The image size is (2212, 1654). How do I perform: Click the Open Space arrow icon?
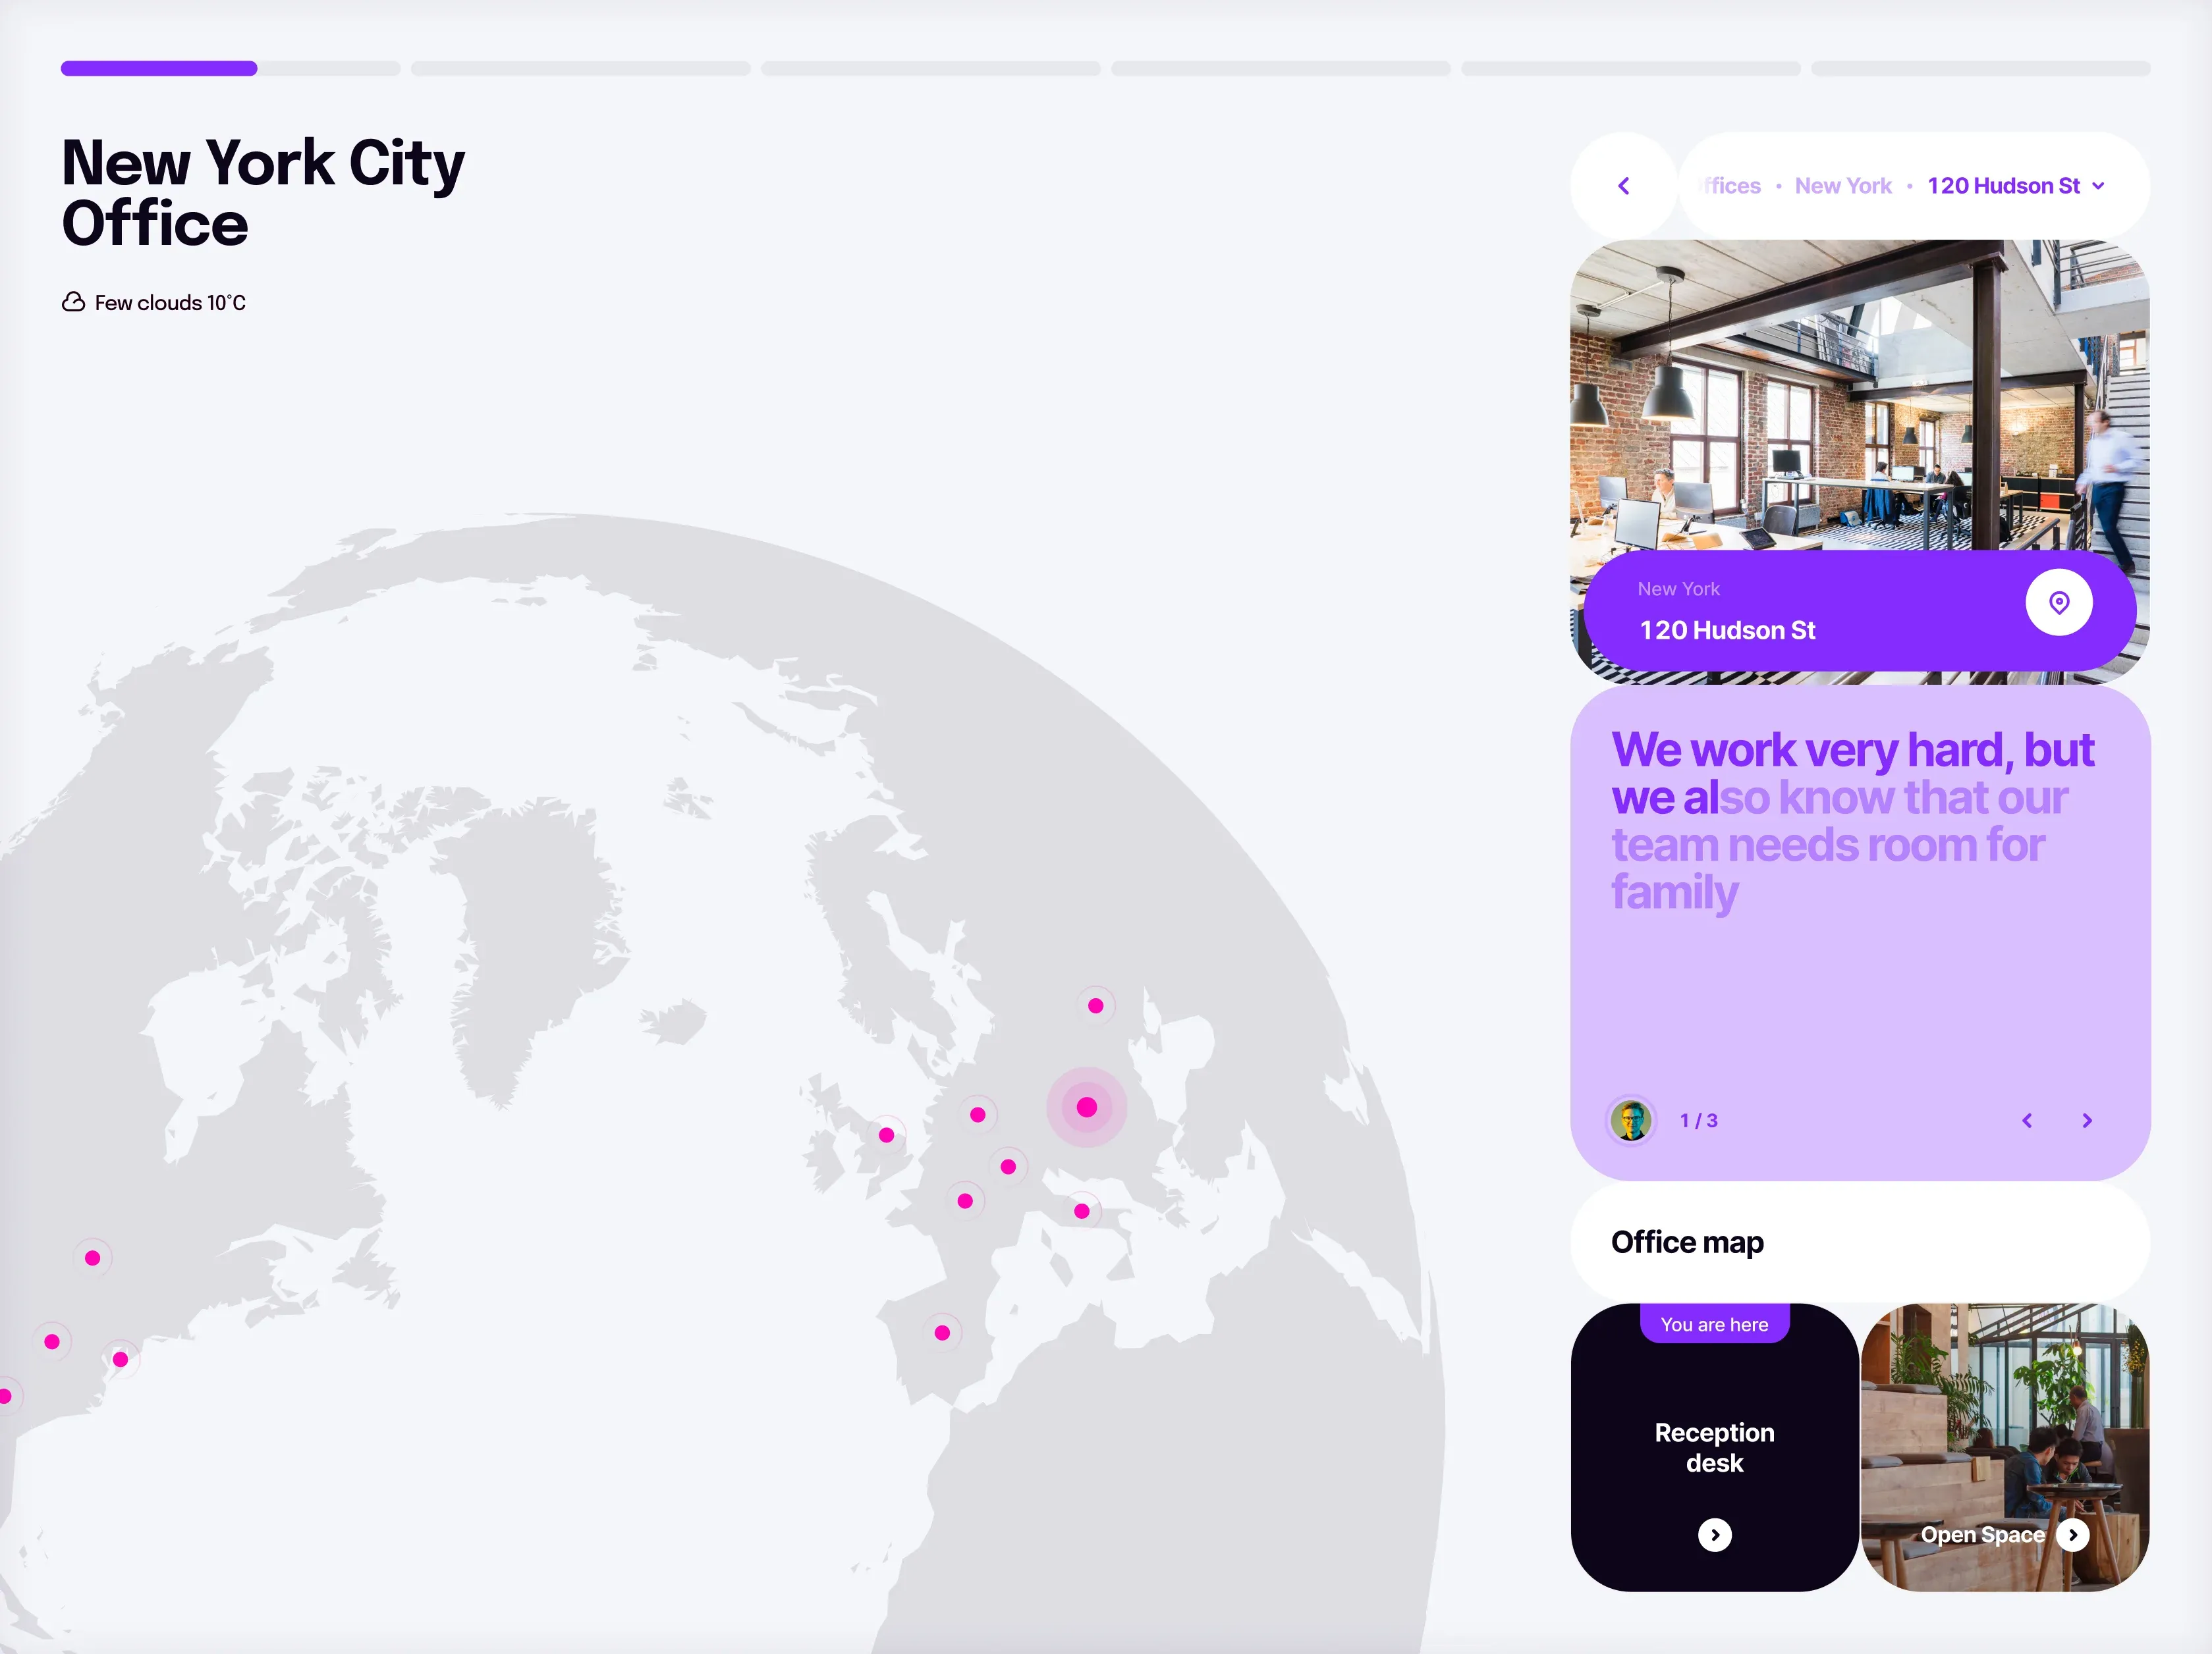2072,1534
